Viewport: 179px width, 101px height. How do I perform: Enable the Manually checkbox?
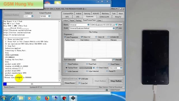[x=114, y=59]
